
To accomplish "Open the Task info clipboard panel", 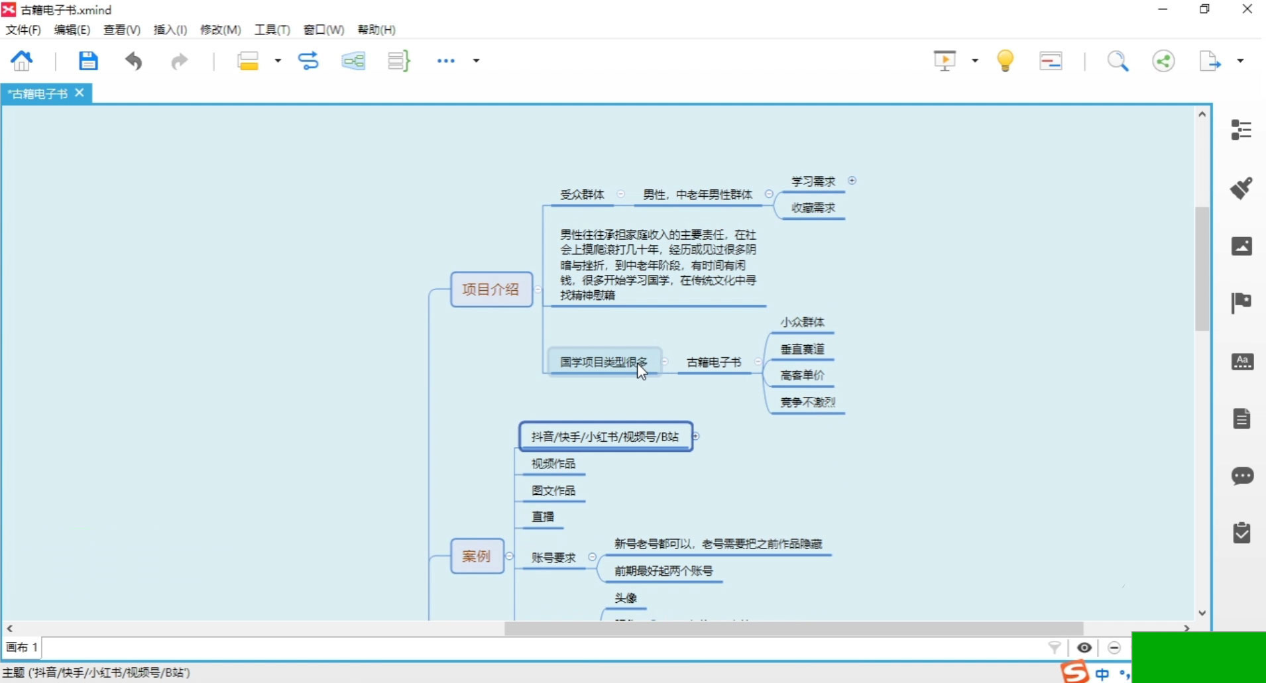I will pos(1241,533).
